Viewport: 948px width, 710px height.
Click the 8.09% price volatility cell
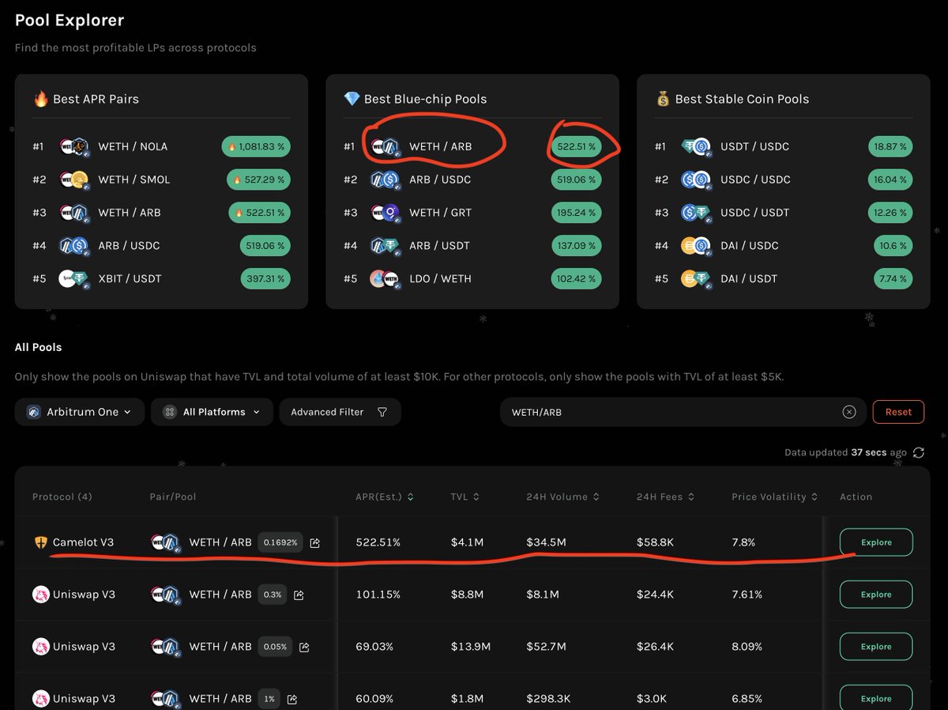pos(747,647)
